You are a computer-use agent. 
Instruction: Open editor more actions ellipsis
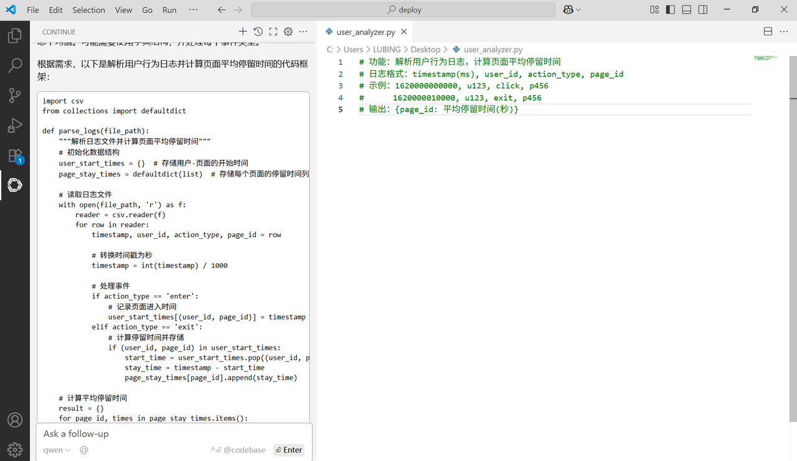[784, 31]
